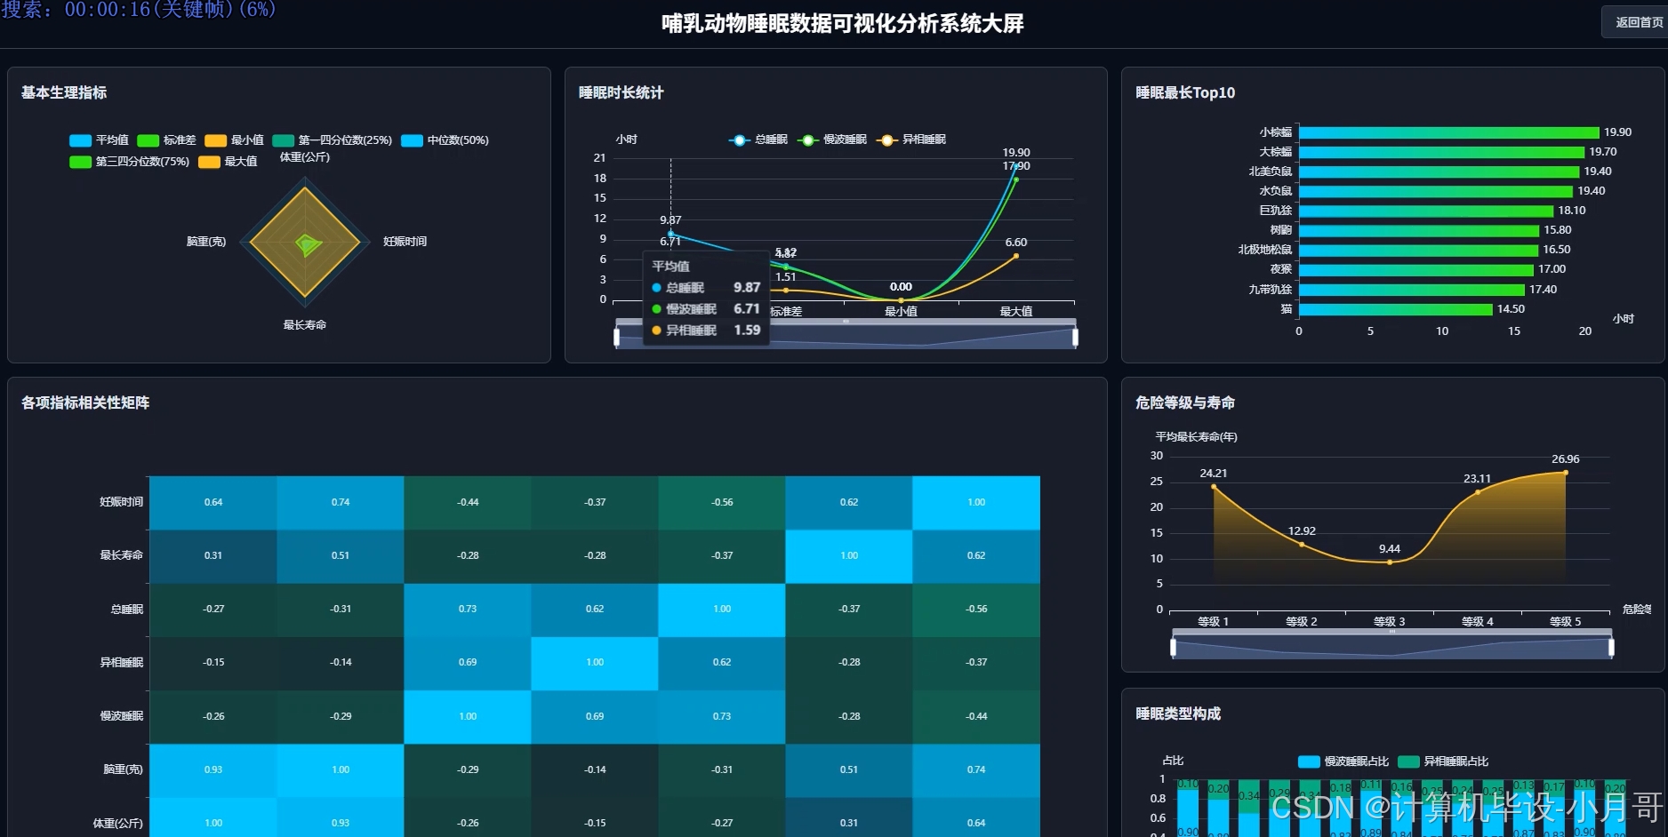Viewport: 1668px width, 837px height.
Task: Click the 睡眠最长Top10 panel title
Action: 1185,92
